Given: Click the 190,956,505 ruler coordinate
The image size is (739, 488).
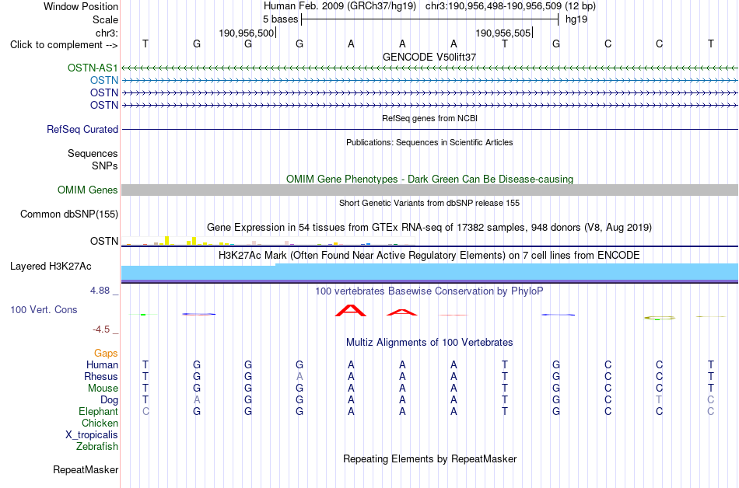Looking at the screenshot, I should (503, 33).
